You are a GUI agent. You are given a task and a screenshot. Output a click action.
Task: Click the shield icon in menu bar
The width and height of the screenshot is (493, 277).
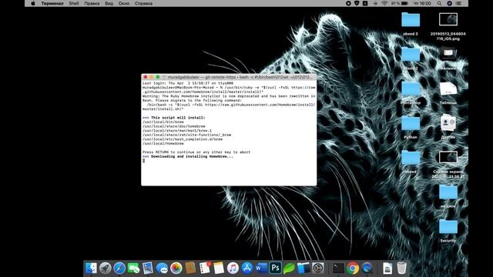357,3
